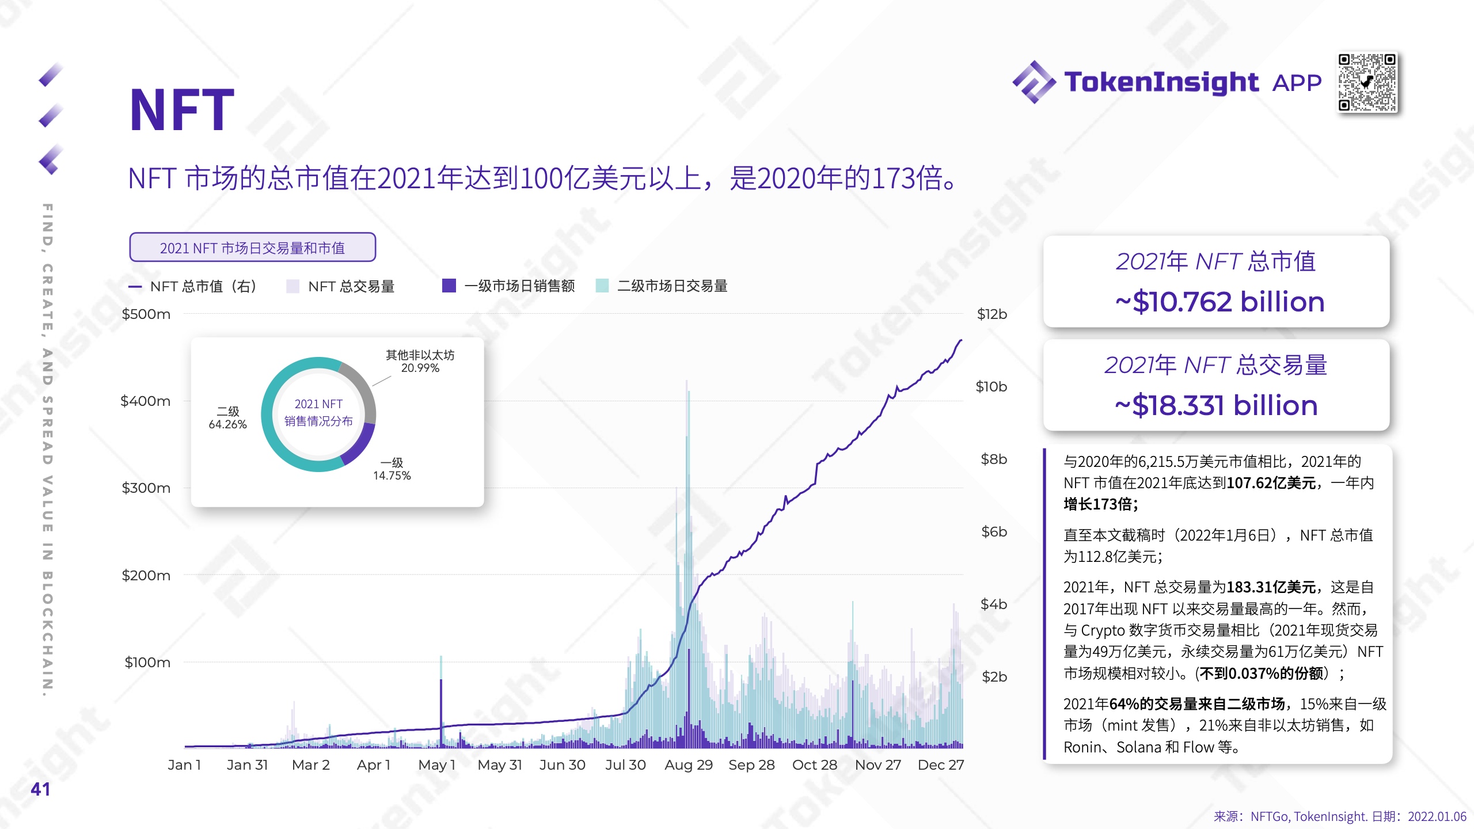The width and height of the screenshot is (1474, 829).
Task: Click the Jan 1 date label
Action: click(184, 765)
